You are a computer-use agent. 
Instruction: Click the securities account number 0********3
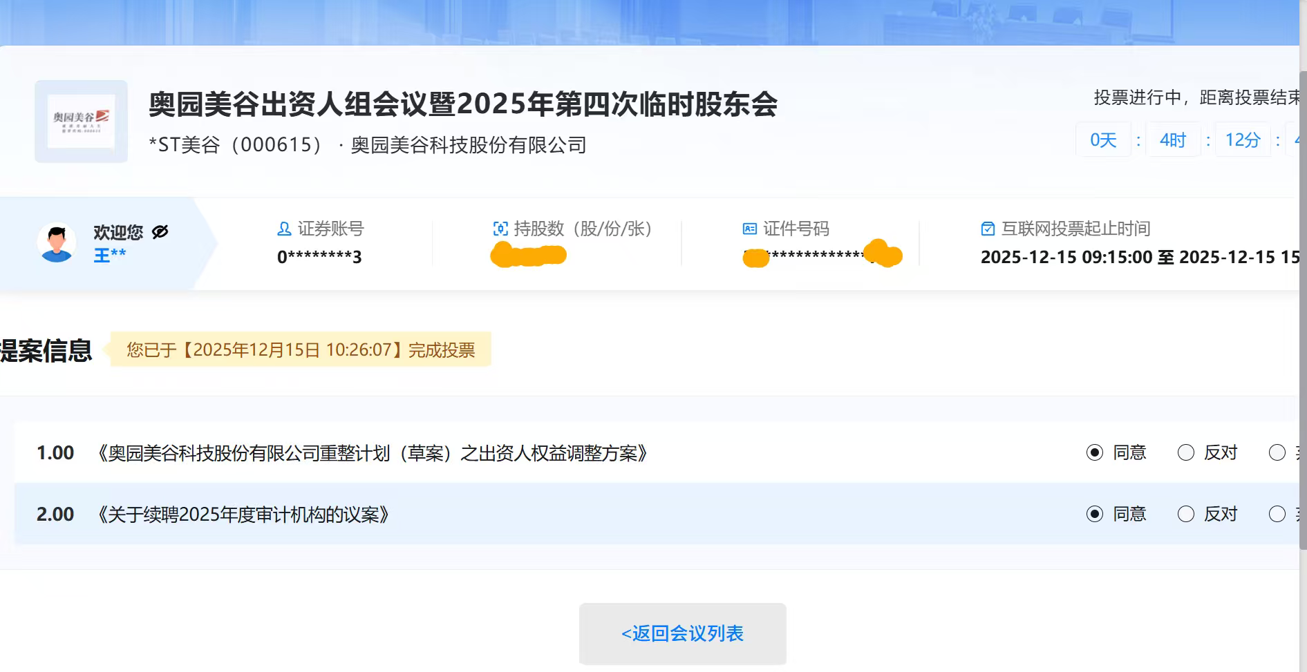tap(319, 257)
